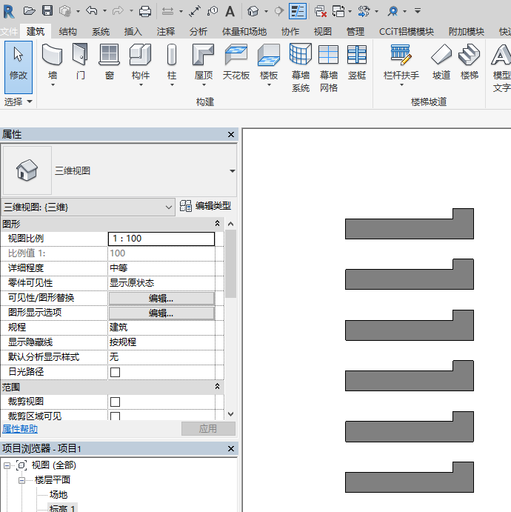The width and height of the screenshot is (511, 512).
Task: Click the 详细程度 value 中等
Action: click(161, 268)
